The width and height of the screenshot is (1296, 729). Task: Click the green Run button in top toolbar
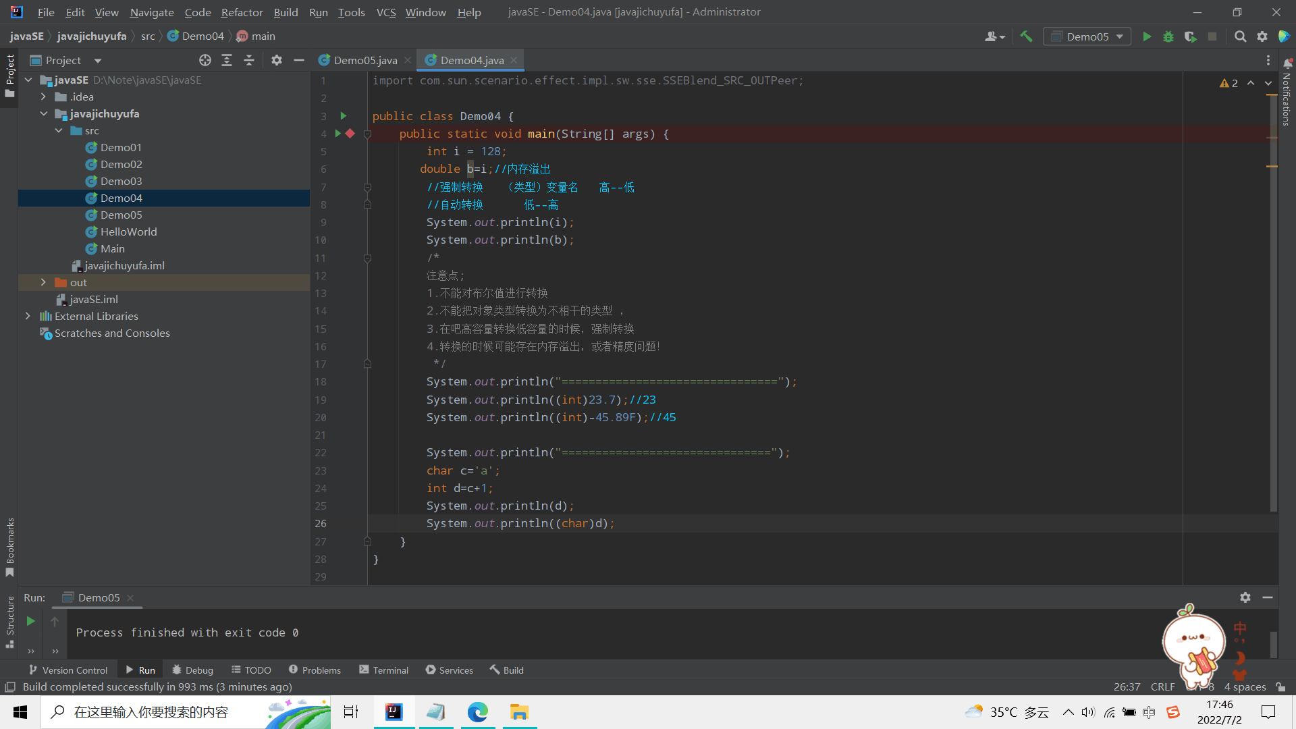(1147, 36)
